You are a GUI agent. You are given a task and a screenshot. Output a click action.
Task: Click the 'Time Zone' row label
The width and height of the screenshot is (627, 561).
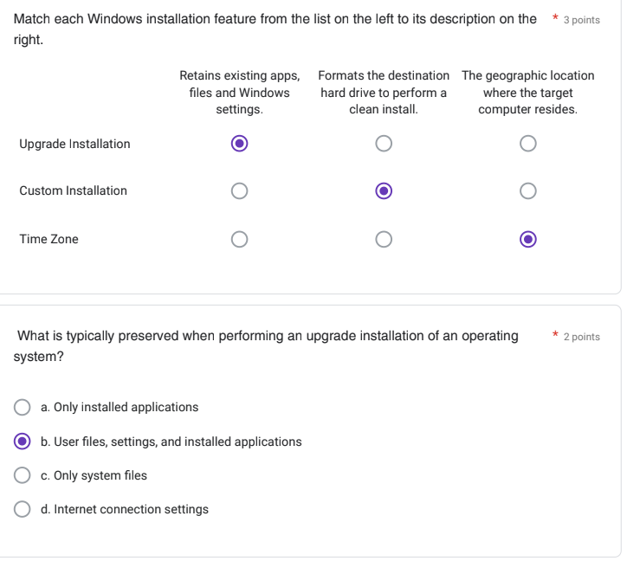click(x=48, y=239)
